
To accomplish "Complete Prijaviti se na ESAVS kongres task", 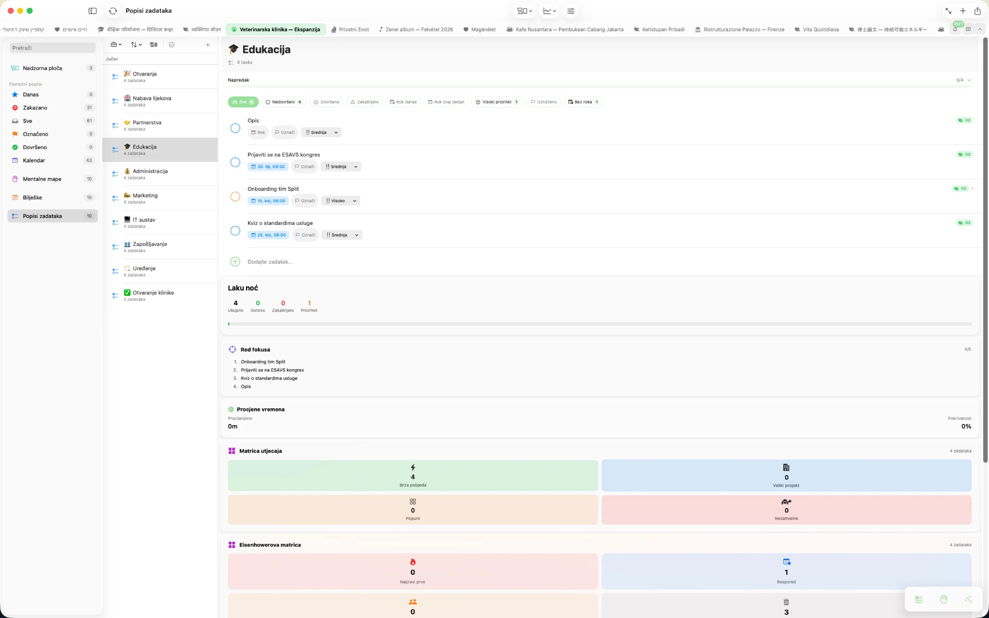I will [x=235, y=162].
